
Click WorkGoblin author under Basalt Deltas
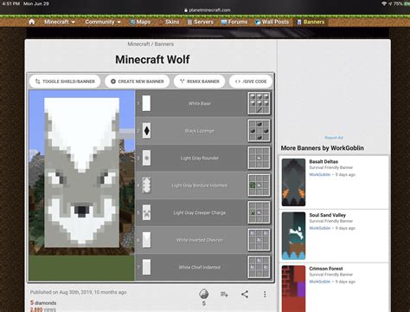tap(320, 174)
